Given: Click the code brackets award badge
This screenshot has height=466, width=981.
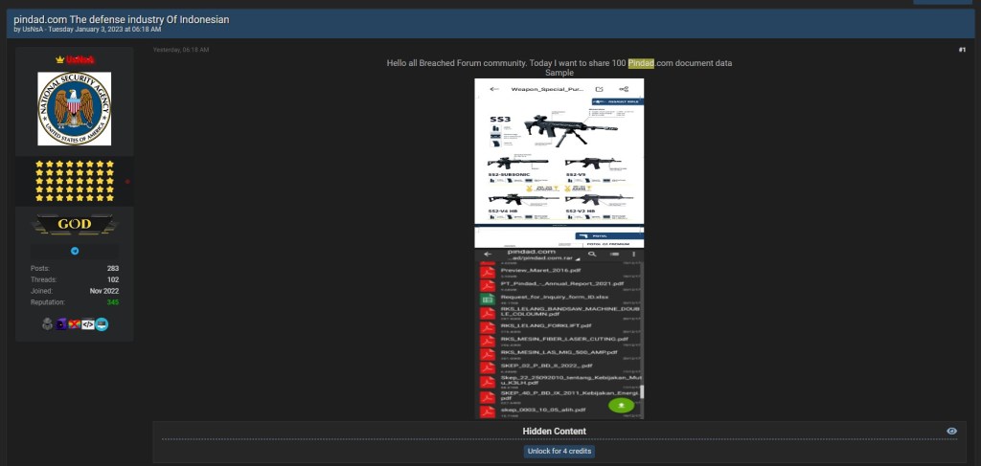Looking at the screenshot, I should (x=88, y=324).
